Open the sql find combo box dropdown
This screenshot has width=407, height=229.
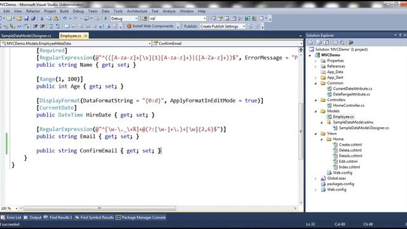[205, 18]
